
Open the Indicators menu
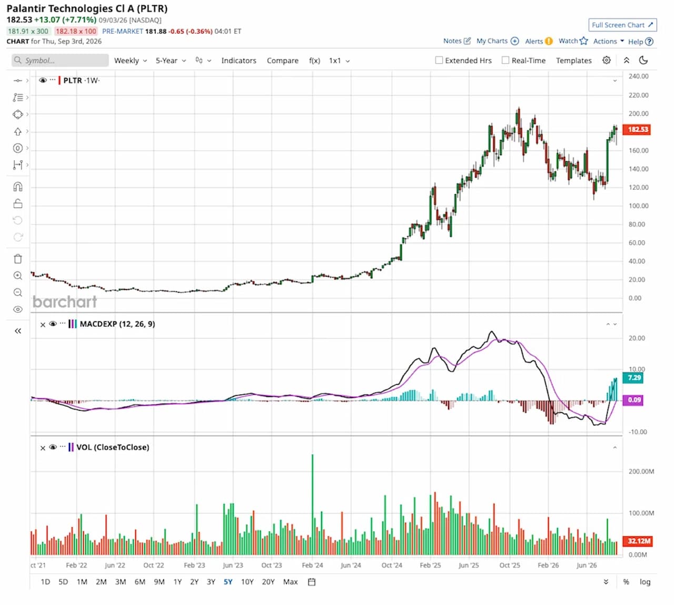[x=239, y=61]
